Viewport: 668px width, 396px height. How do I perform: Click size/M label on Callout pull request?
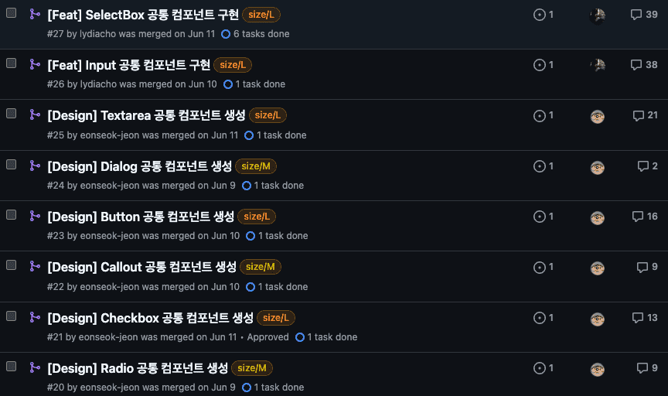click(x=261, y=267)
